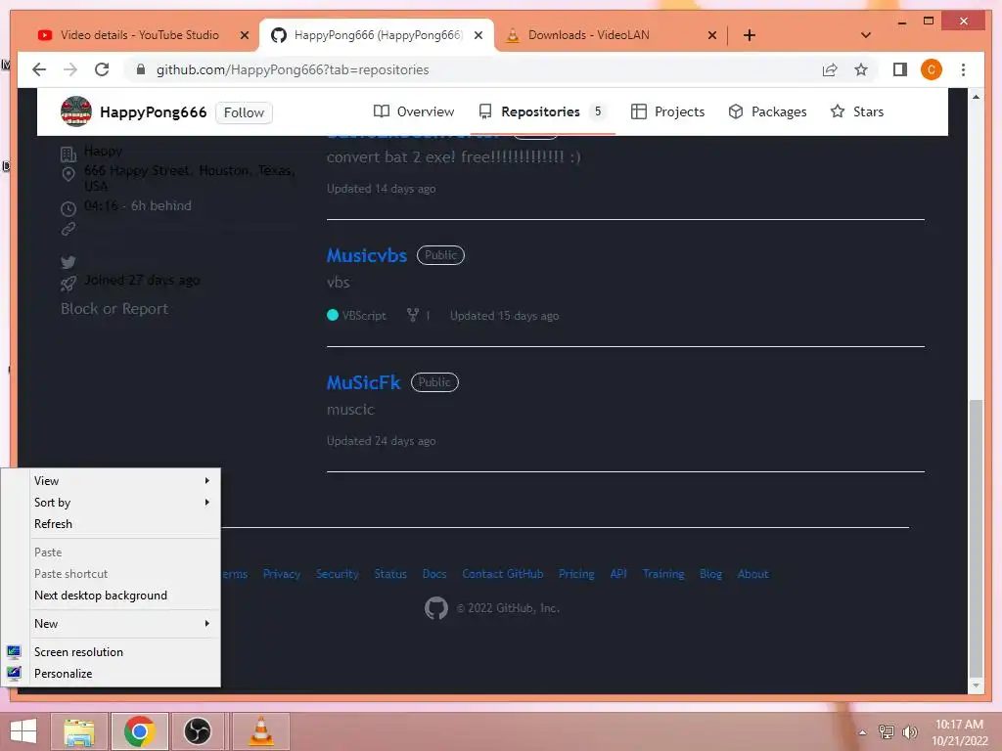Open the Privacy footer link
1002x751 pixels.
point(282,574)
